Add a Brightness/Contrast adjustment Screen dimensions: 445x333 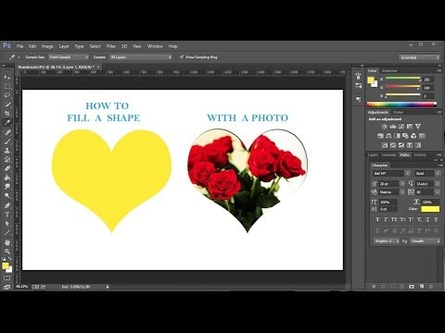pyautogui.click(x=384, y=127)
